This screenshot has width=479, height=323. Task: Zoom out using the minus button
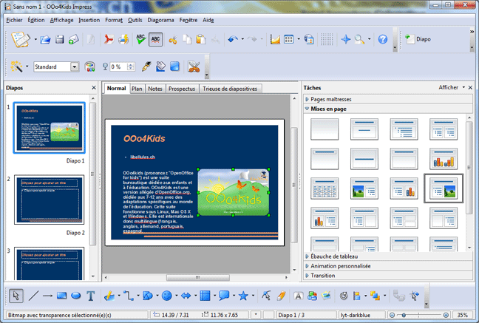pyautogui.click(x=393, y=315)
